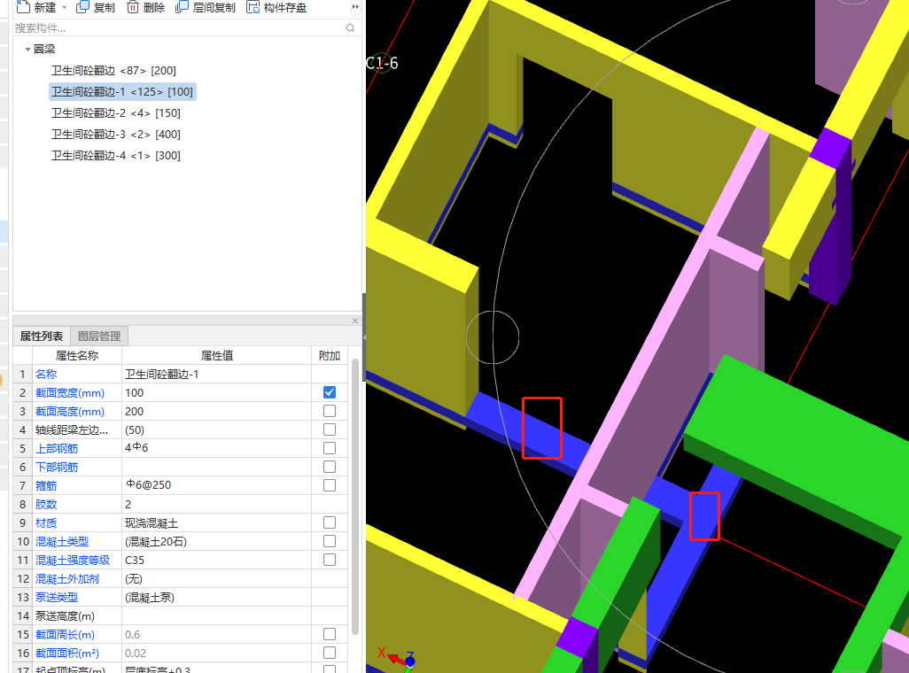Select 卫生间砼翻边-4 <1> [300] item
The width and height of the screenshot is (909, 673).
116,155
